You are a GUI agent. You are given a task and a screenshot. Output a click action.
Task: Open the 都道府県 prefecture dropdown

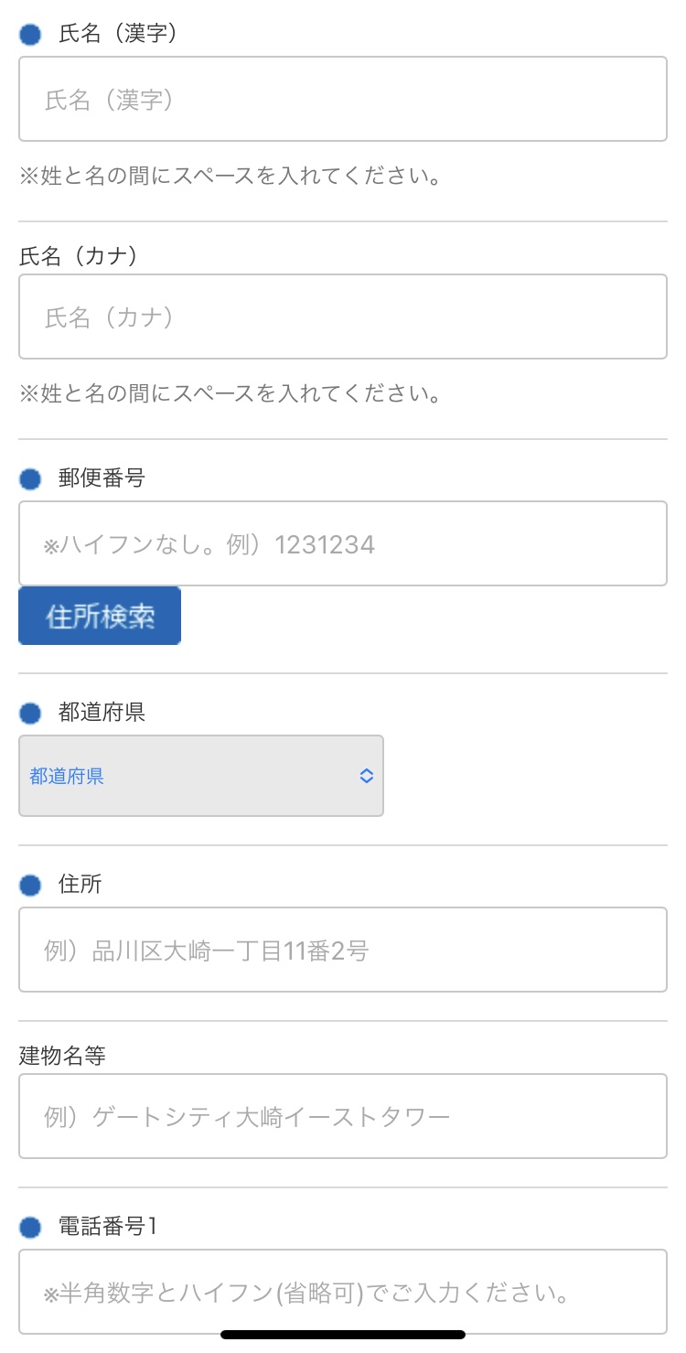[201, 776]
